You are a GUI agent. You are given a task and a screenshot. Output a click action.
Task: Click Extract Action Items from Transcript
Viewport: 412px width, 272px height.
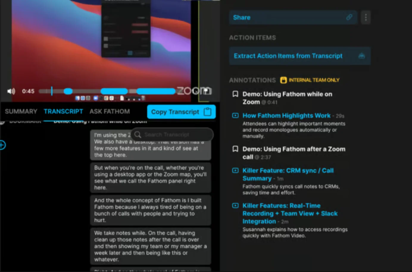300,56
